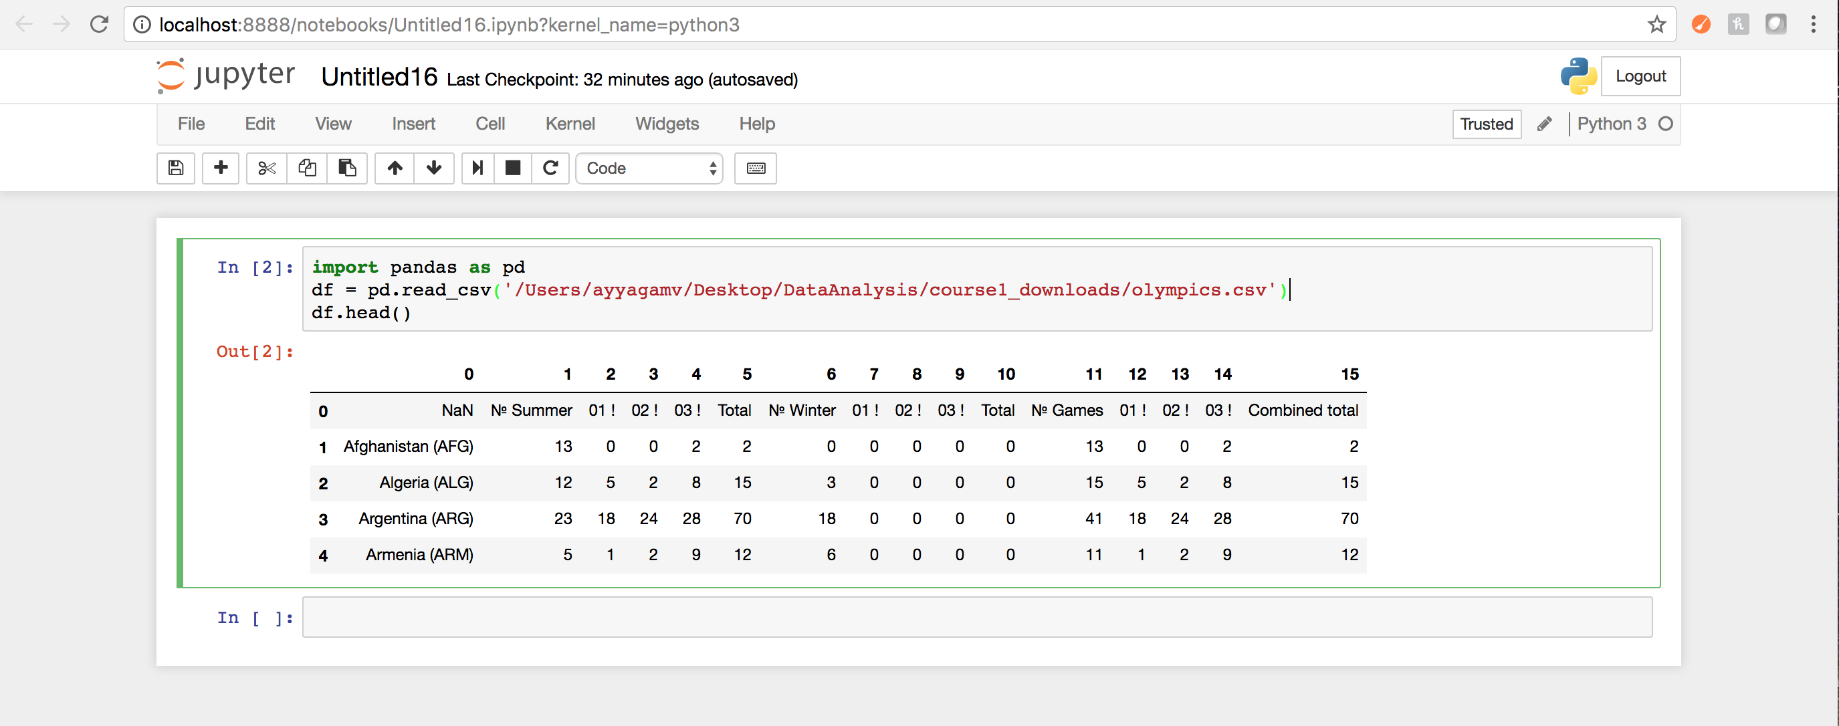Paste cells below icon
Viewport: 1839px width, 726px height.
coord(347,168)
